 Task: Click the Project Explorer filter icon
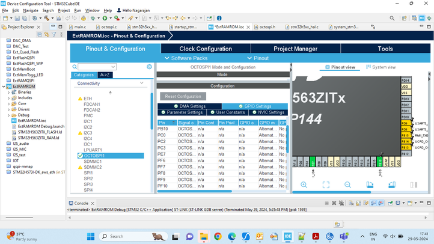(54, 34)
